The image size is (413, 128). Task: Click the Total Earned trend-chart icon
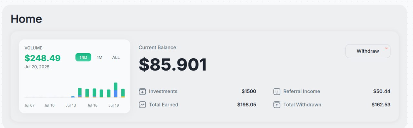click(x=142, y=105)
